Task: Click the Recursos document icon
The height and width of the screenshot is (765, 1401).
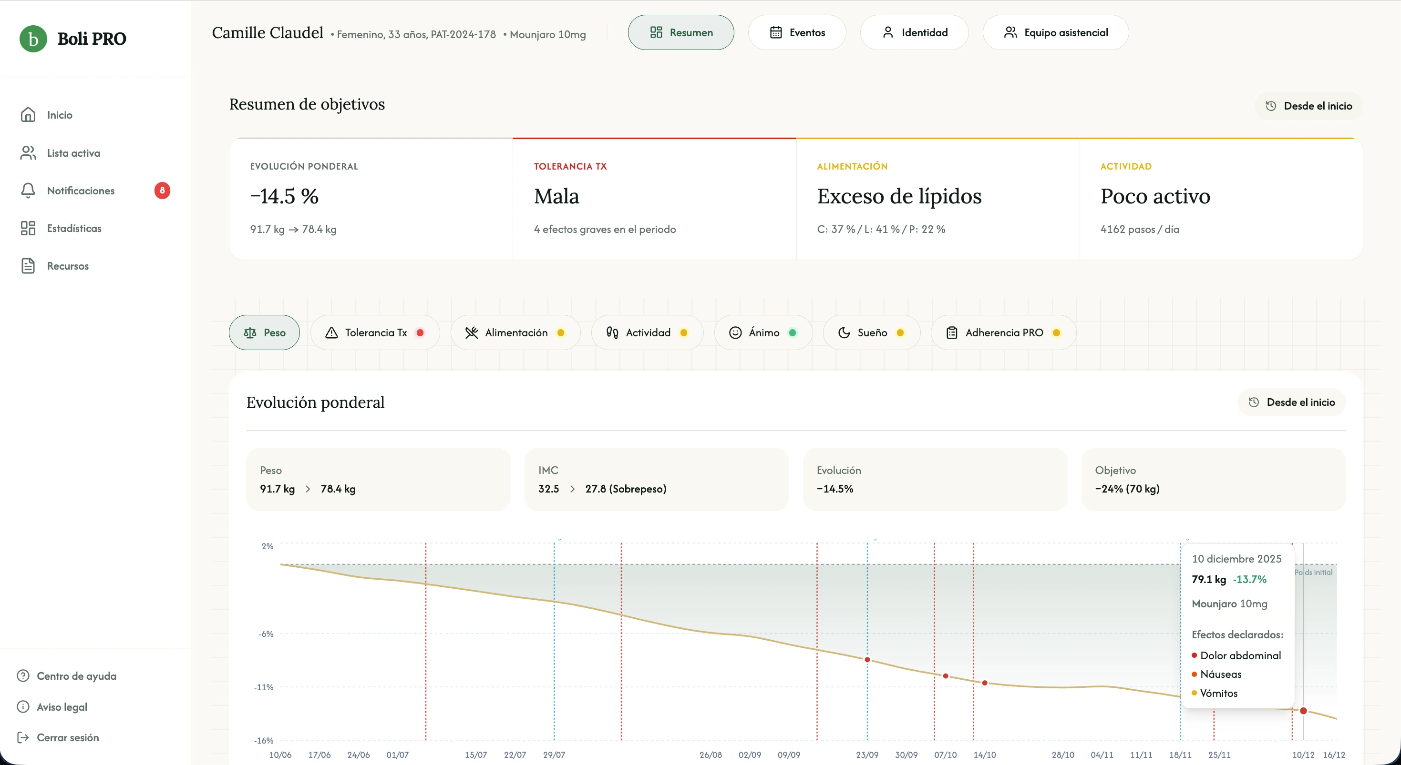Action: pyautogui.click(x=28, y=266)
